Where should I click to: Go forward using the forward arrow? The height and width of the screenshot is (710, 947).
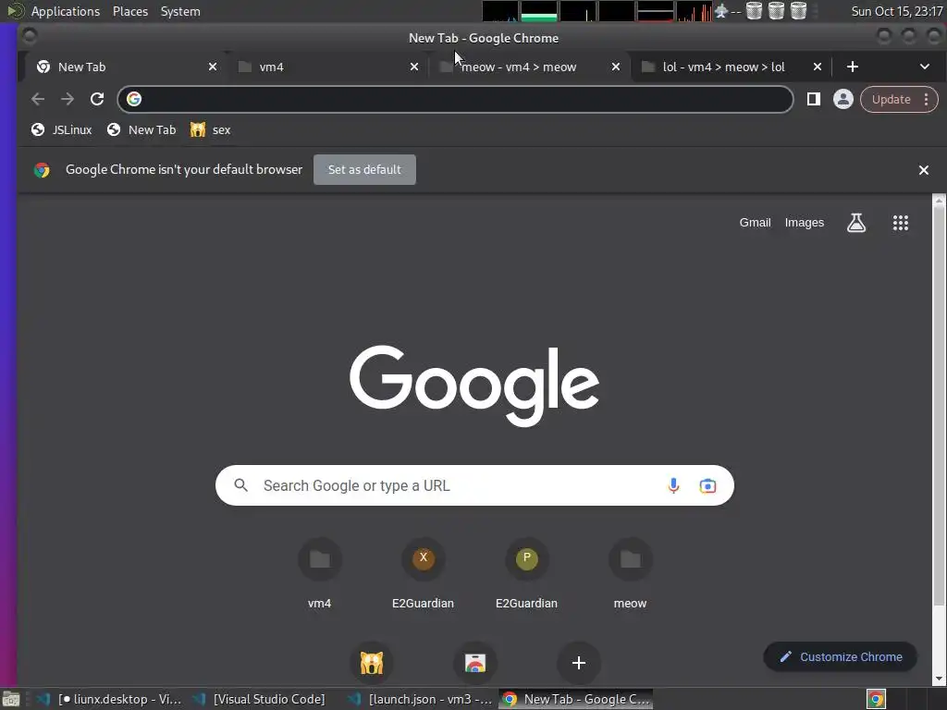(67, 99)
